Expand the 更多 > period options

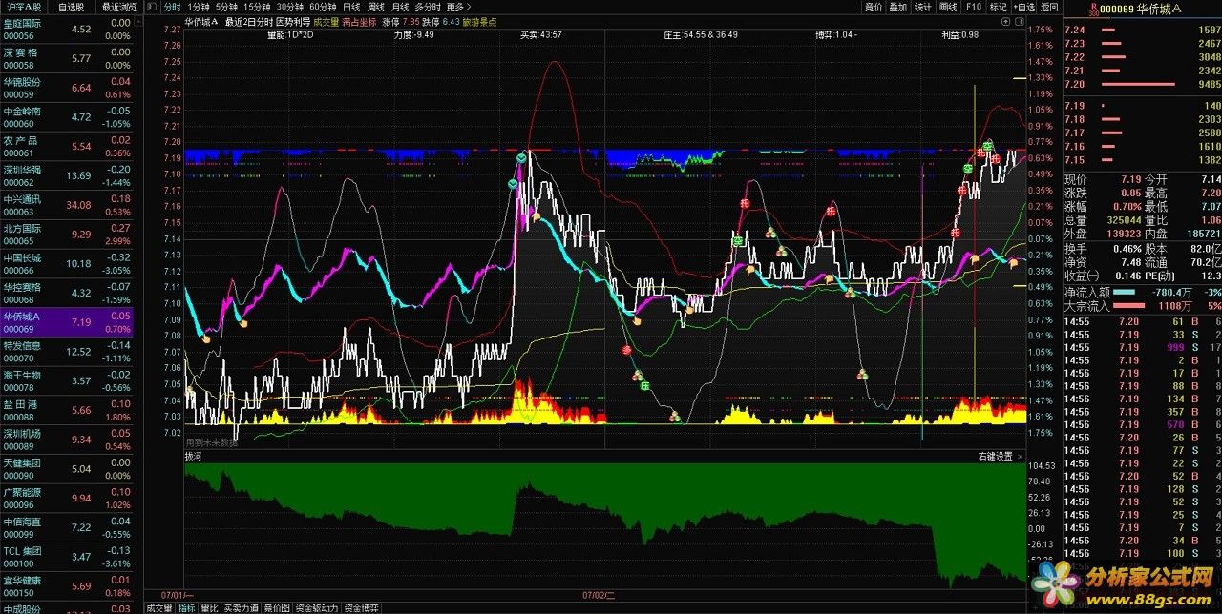point(459,7)
